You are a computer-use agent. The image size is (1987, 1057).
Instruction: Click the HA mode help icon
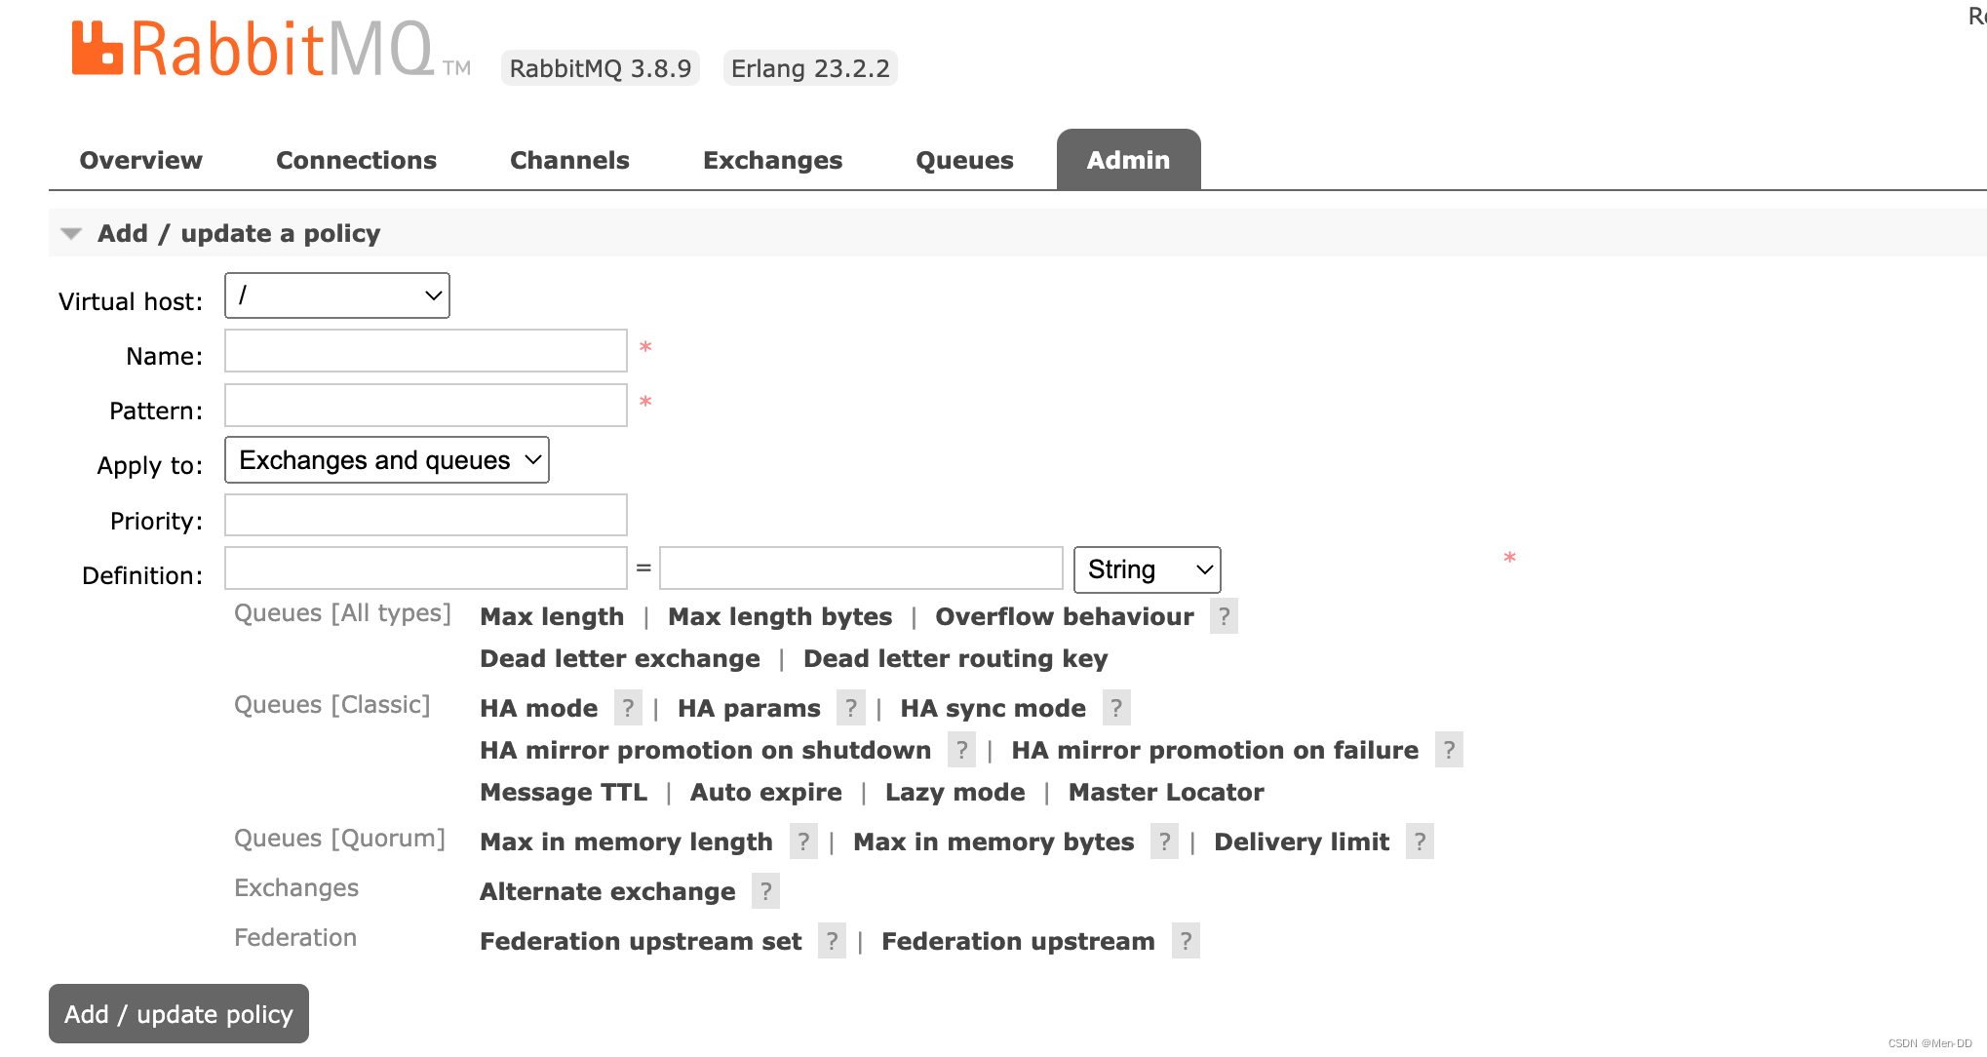[627, 708]
